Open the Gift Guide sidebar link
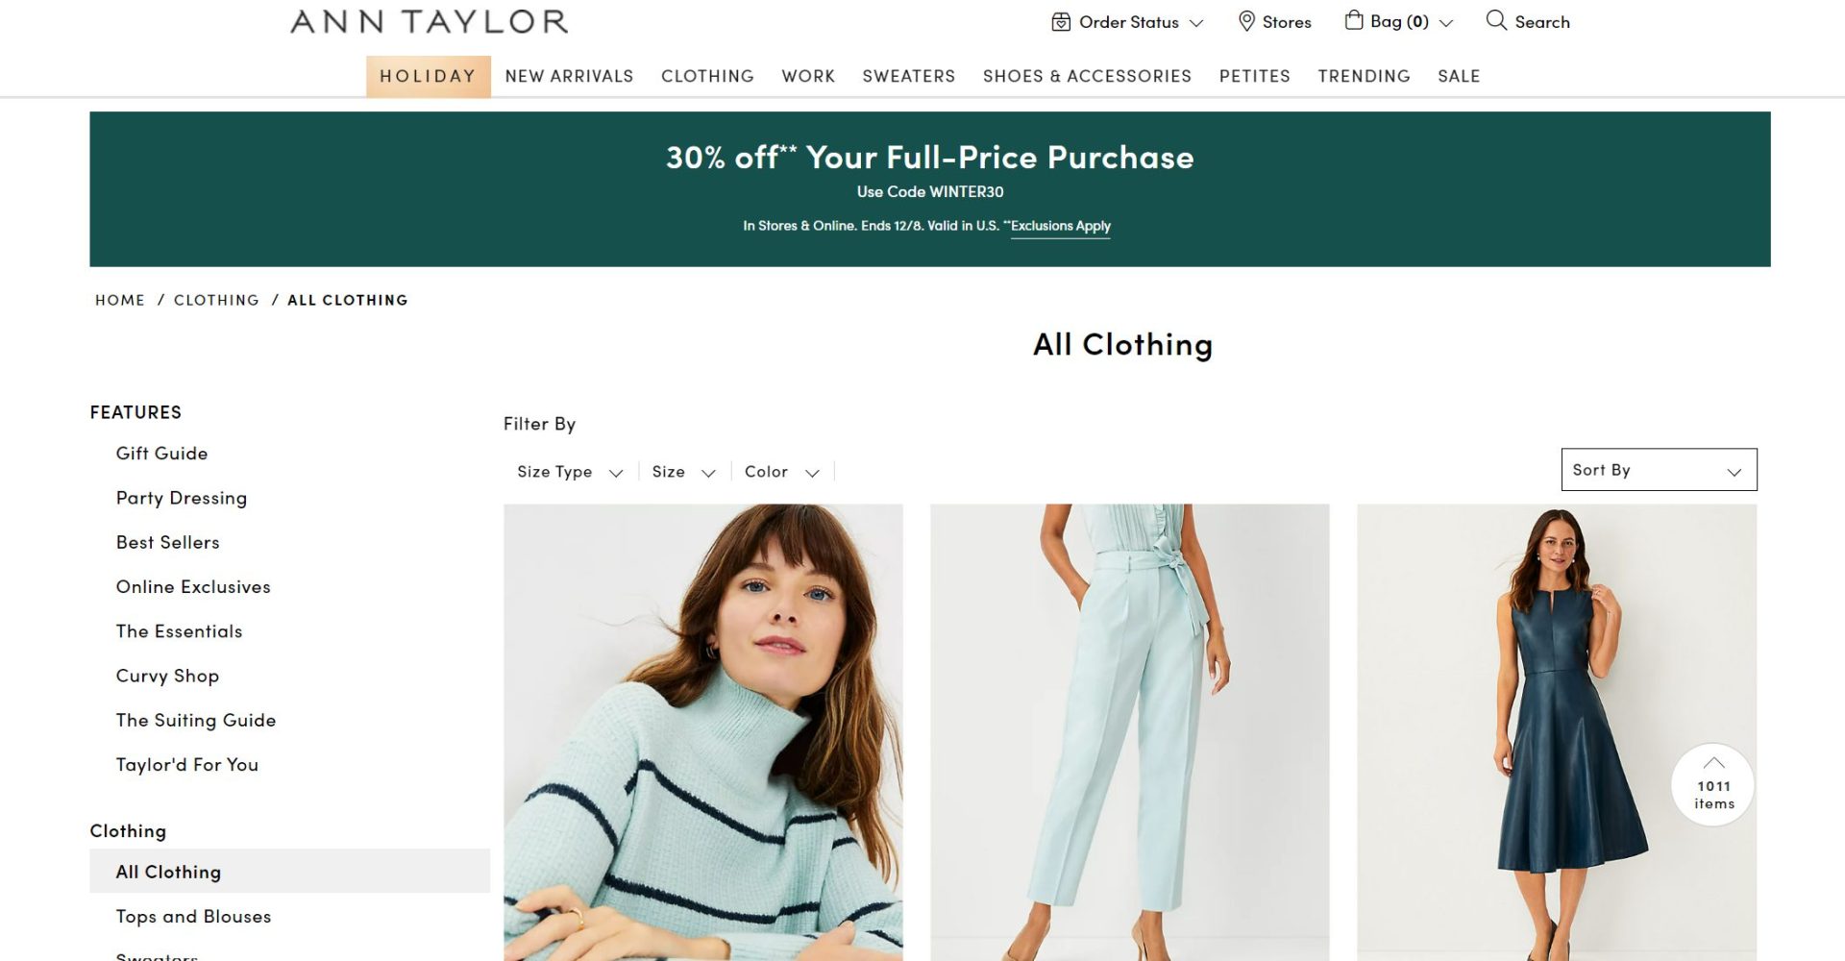Viewport: 1845px width, 961px height. click(x=161, y=454)
